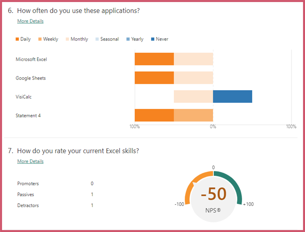Select the Statement 4 Weekly bar segment
305x232 pixels.
[x=193, y=115]
